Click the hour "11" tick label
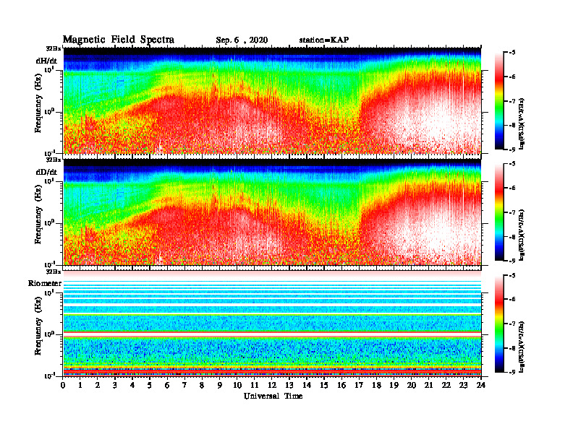This screenshot has height=442, width=573. pos(255,386)
